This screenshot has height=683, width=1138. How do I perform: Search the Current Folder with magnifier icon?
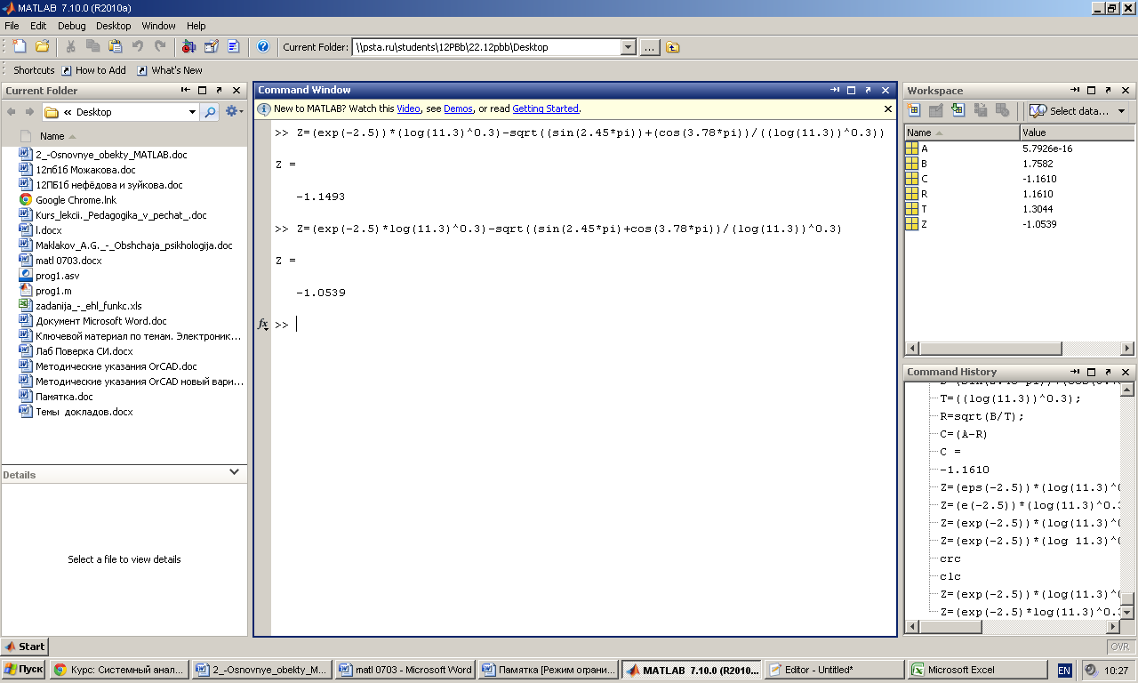pyautogui.click(x=209, y=112)
